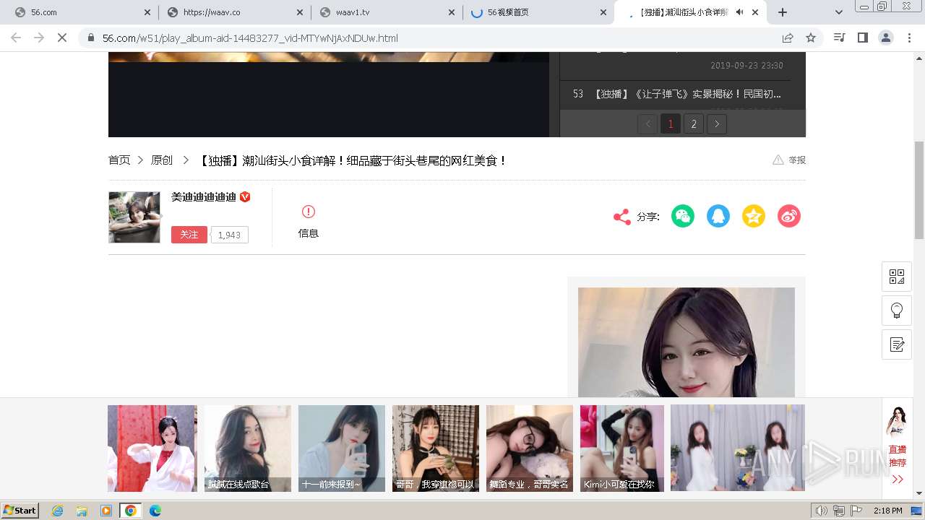Go back to previous page

16,38
